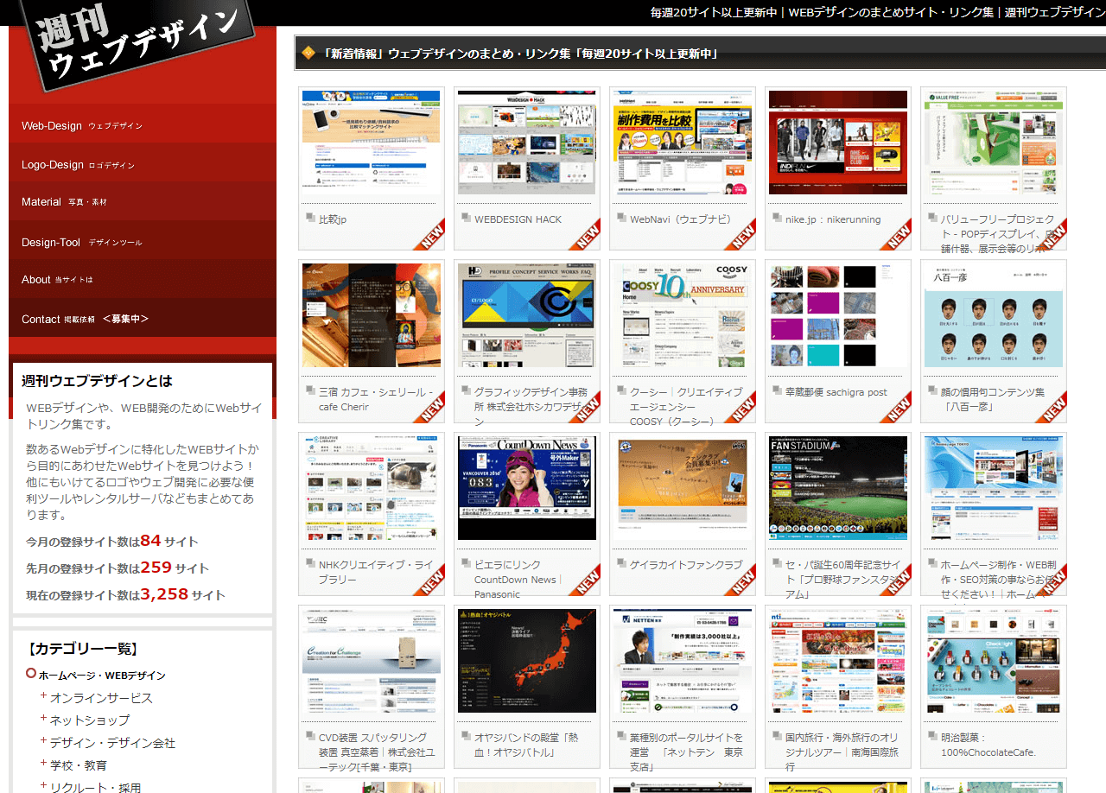The height and width of the screenshot is (793, 1106).
Task: Click the diamond icon beside 新着情報 heading
Action: (308, 54)
